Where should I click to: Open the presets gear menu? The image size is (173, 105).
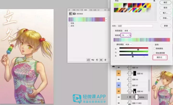(154, 1)
